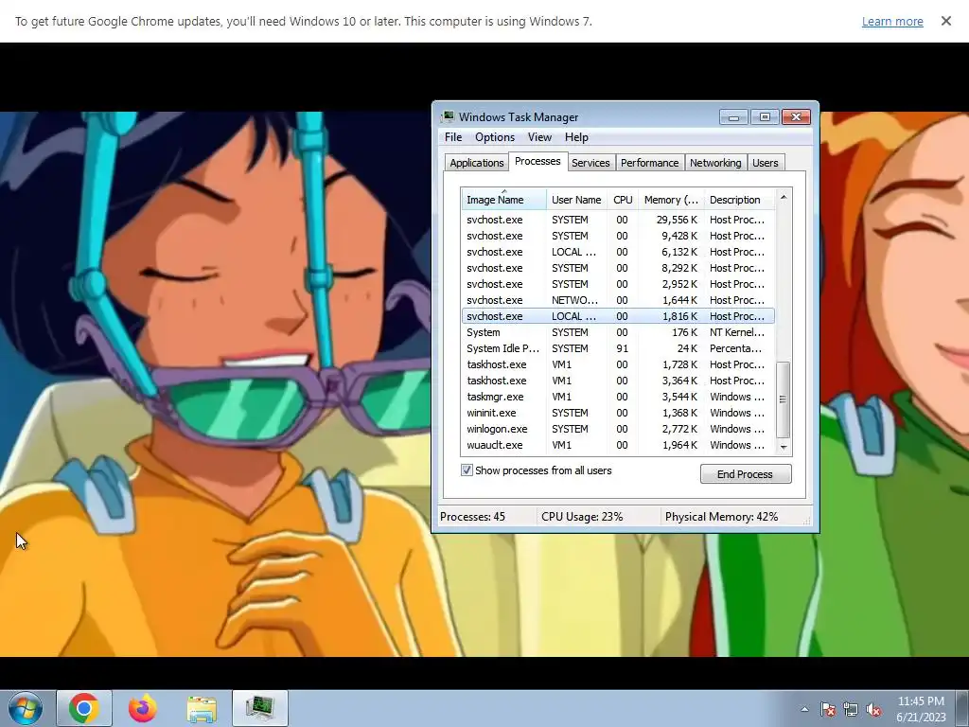The width and height of the screenshot is (969, 727).
Task: Open the View menu
Action: (539, 137)
